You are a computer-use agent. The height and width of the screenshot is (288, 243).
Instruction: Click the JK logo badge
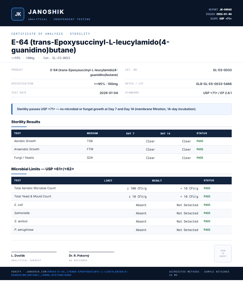18,14
